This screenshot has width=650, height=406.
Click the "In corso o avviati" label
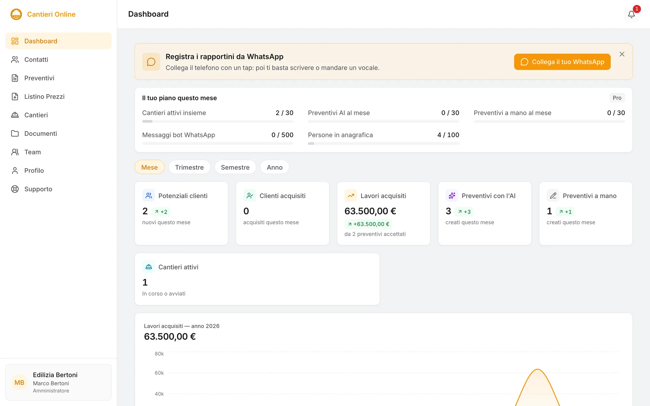click(164, 293)
